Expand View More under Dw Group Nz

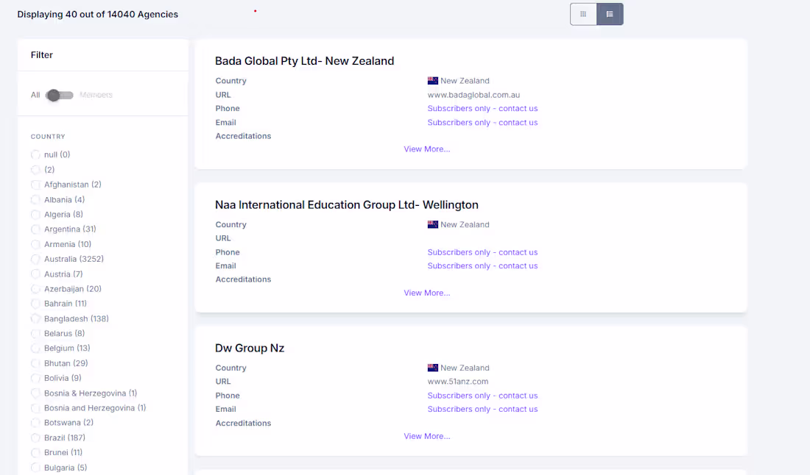[427, 435]
